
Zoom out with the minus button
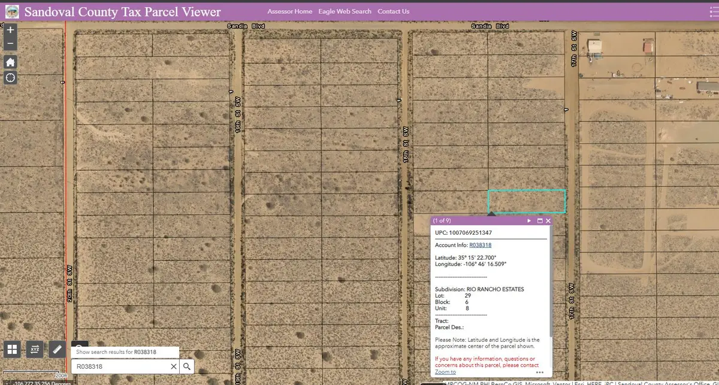10,44
